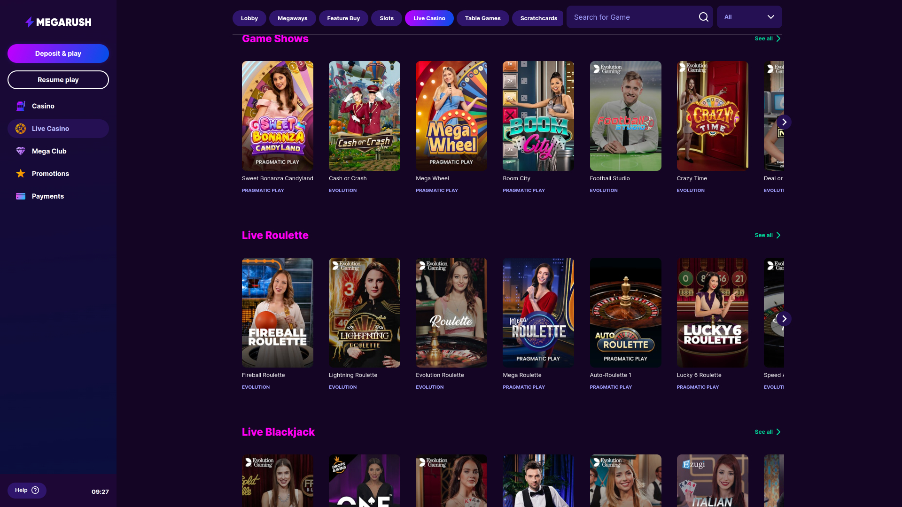Open the Crazy Time game thumbnail
The height and width of the screenshot is (507, 902).
pyautogui.click(x=712, y=115)
